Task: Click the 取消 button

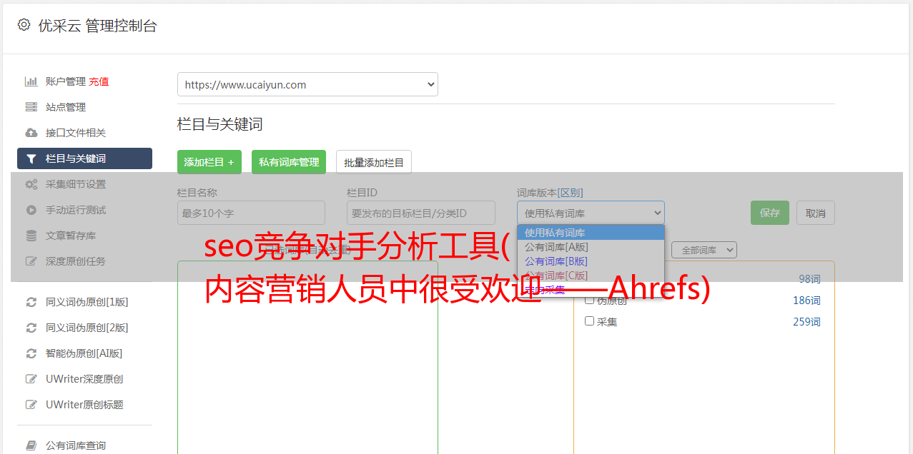Action: pyautogui.click(x=816, y=213)
